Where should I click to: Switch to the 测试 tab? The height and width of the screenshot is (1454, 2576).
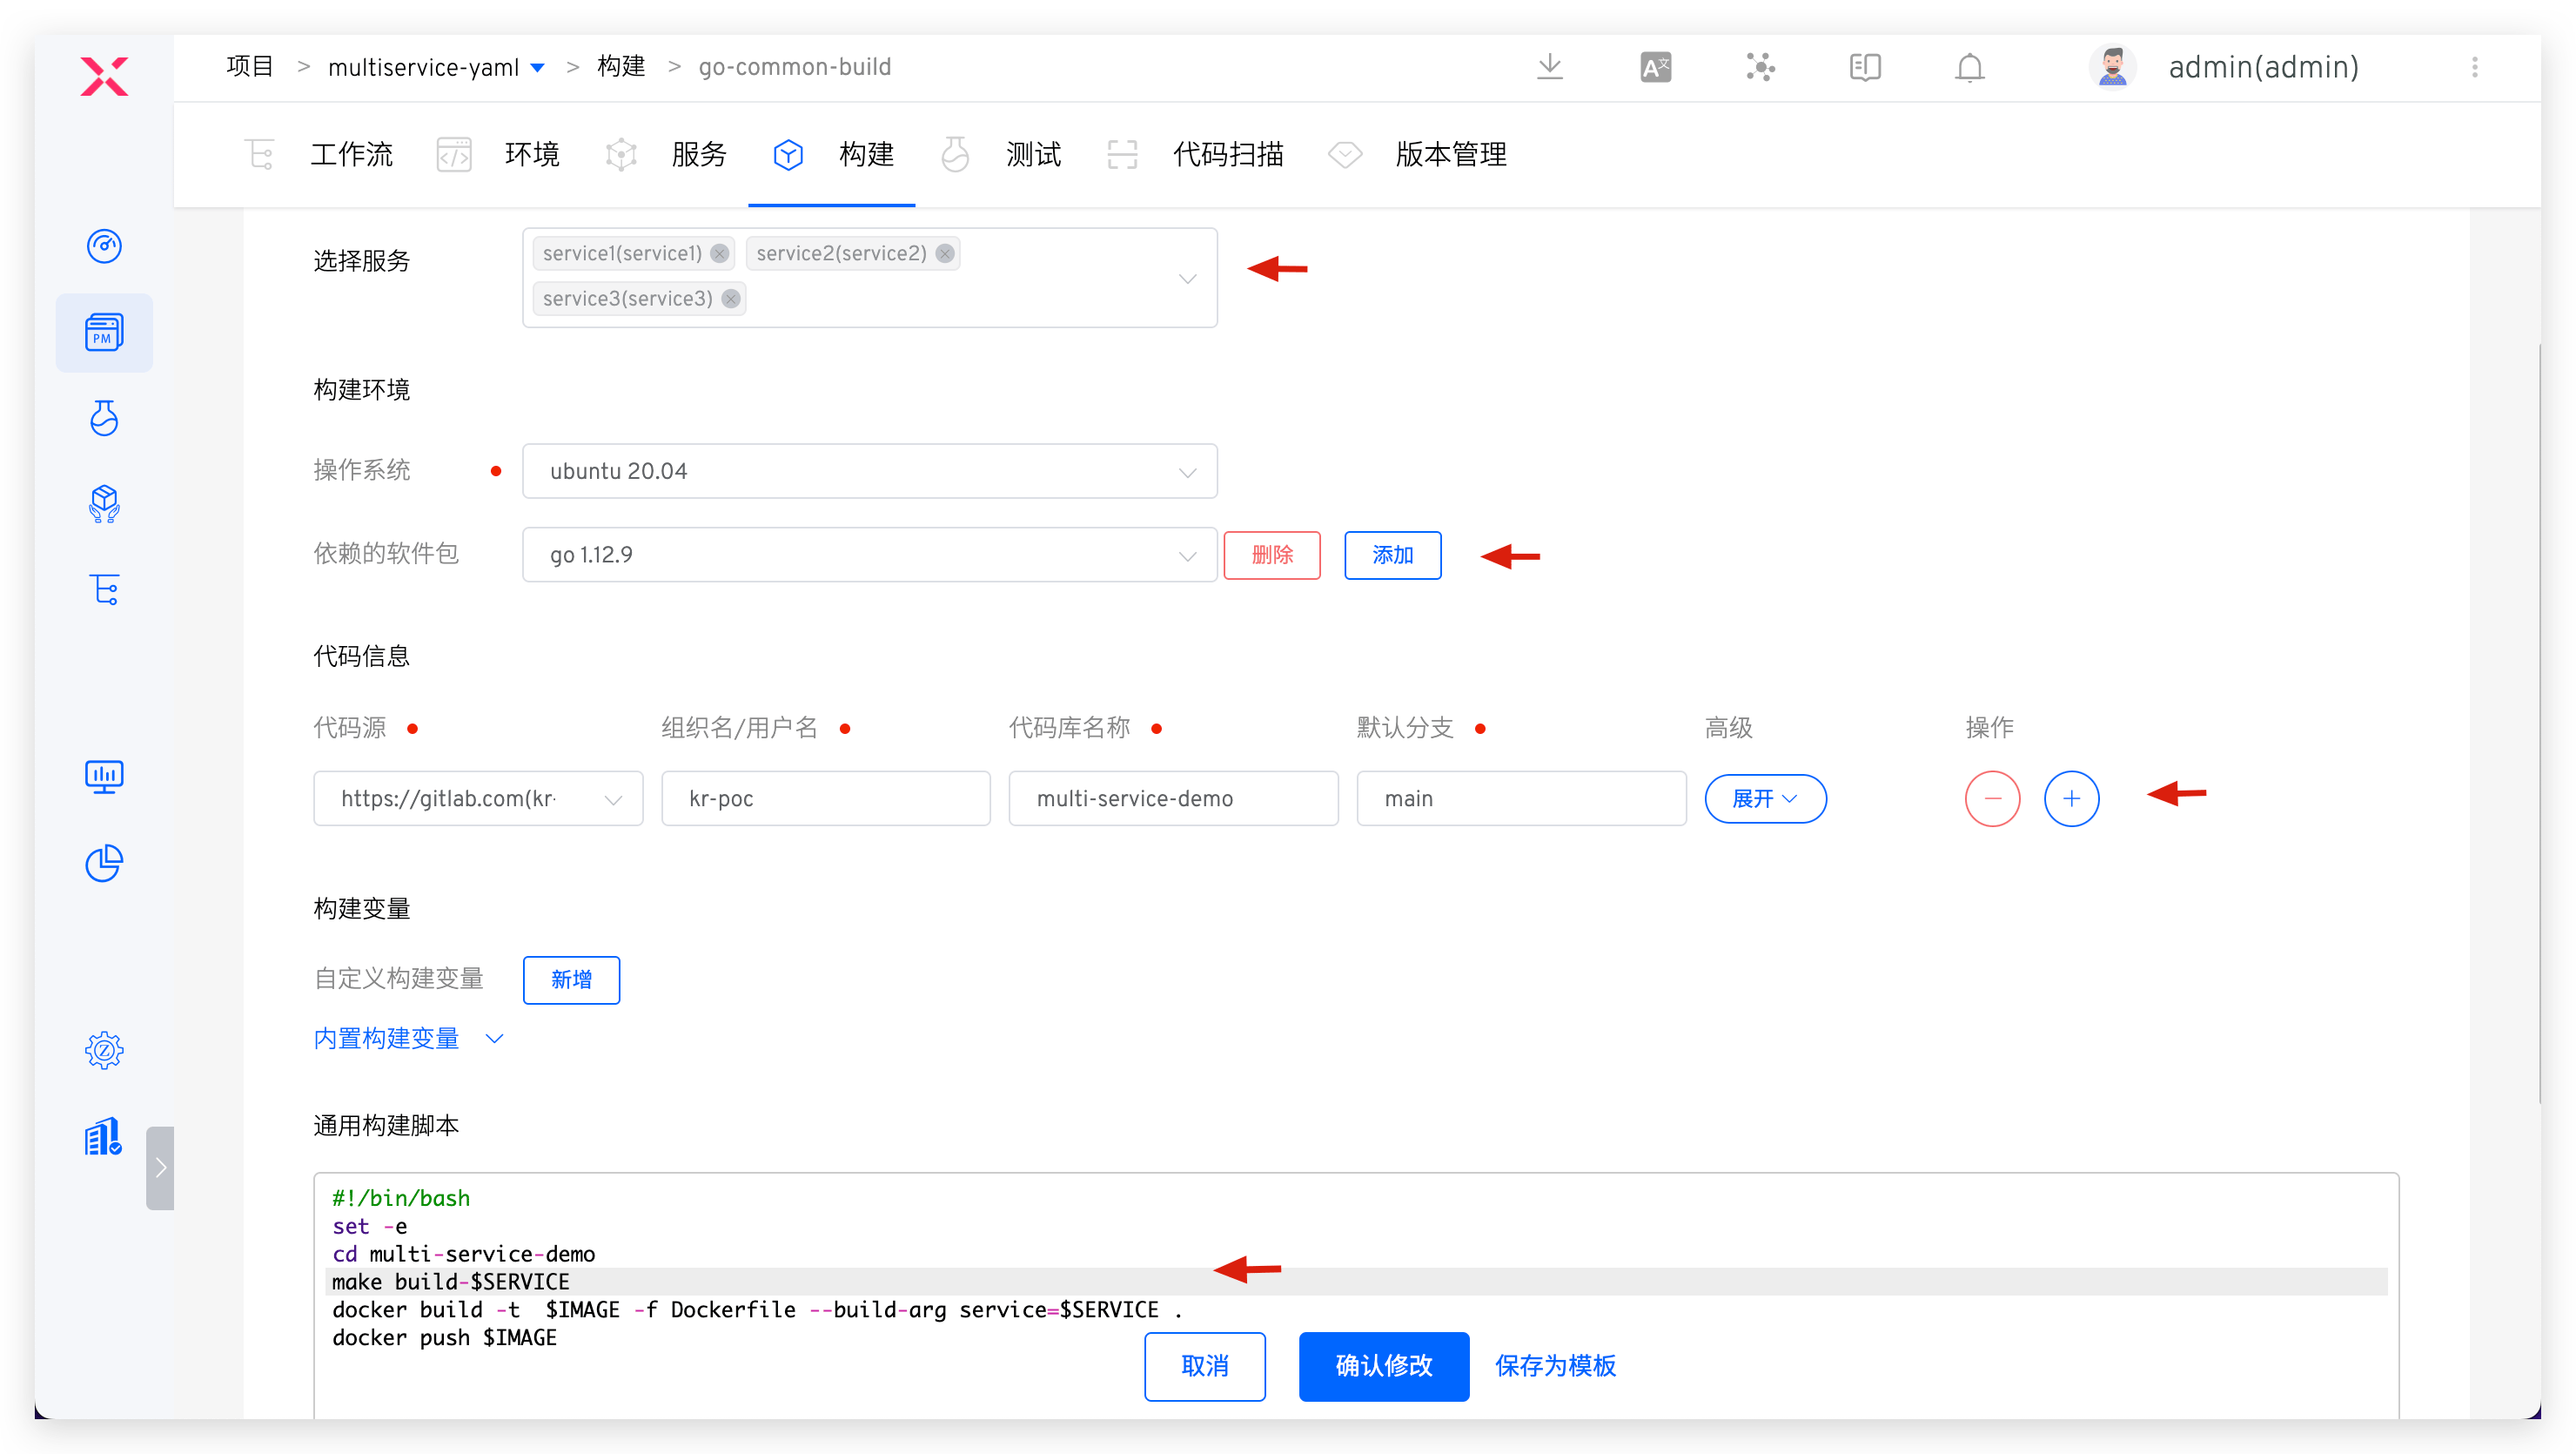point(1033,154)
